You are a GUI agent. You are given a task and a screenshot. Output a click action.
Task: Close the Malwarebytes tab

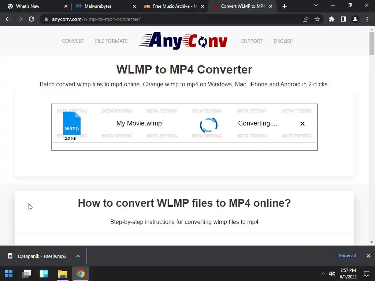[134, 7]
